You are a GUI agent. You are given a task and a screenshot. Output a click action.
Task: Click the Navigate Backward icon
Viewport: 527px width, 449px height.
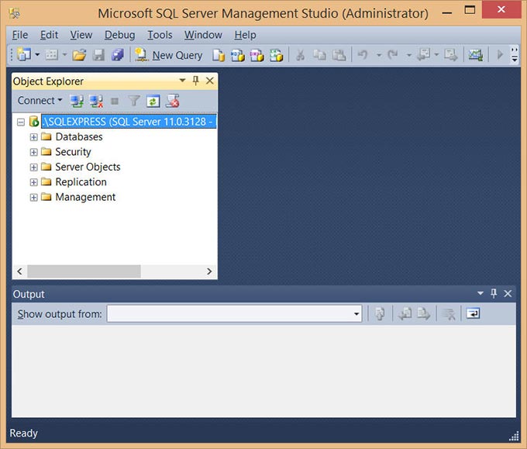coord(423,54)
